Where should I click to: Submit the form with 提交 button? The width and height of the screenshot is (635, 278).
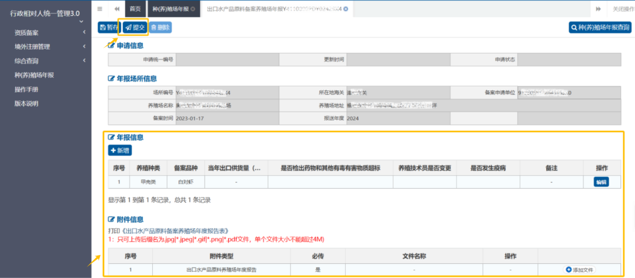(x=135, y=27)
